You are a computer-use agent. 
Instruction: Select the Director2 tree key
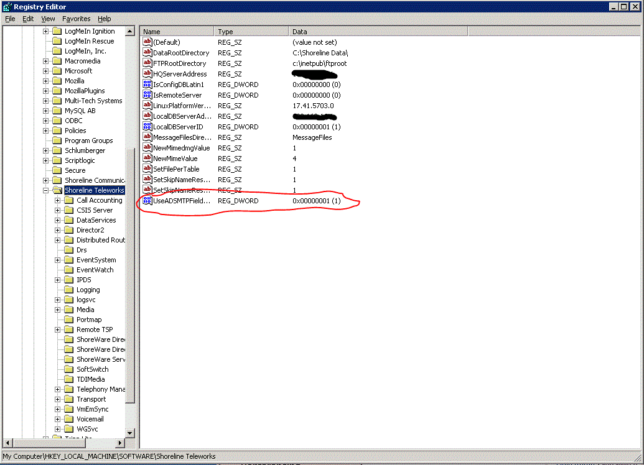pos(90,230)
